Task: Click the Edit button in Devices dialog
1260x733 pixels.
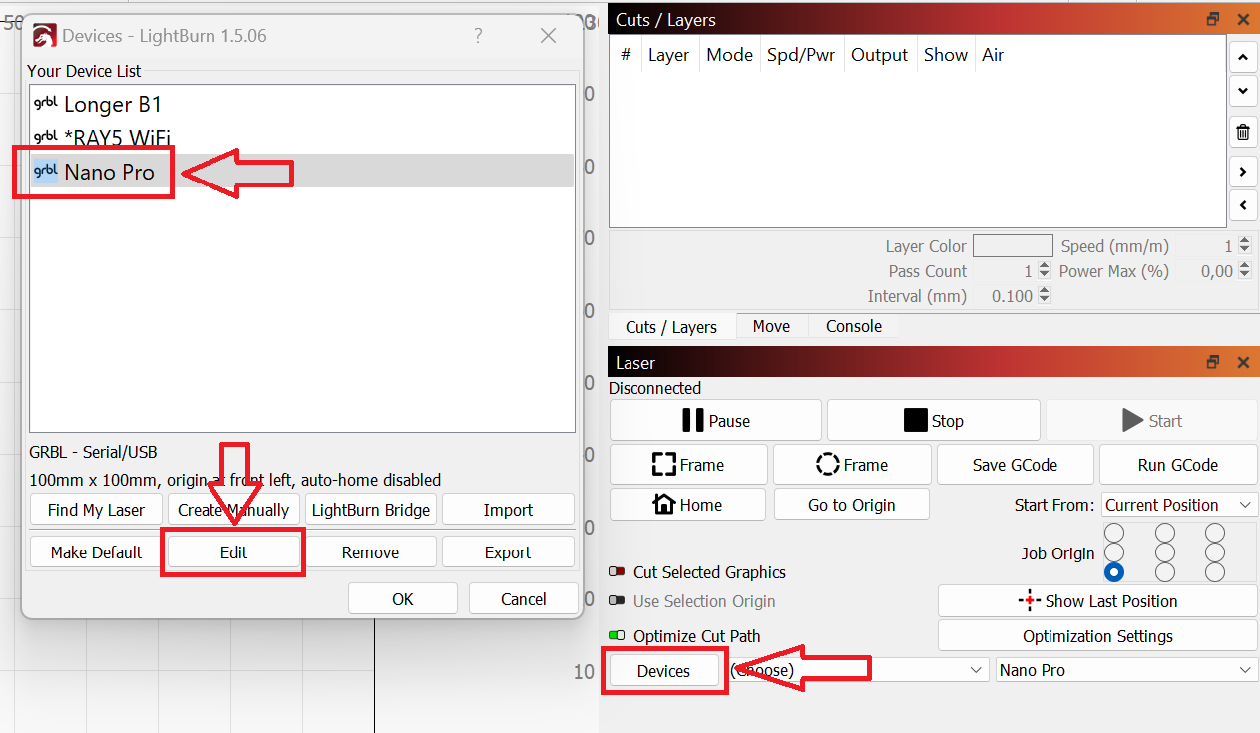Action: point(233,552)
